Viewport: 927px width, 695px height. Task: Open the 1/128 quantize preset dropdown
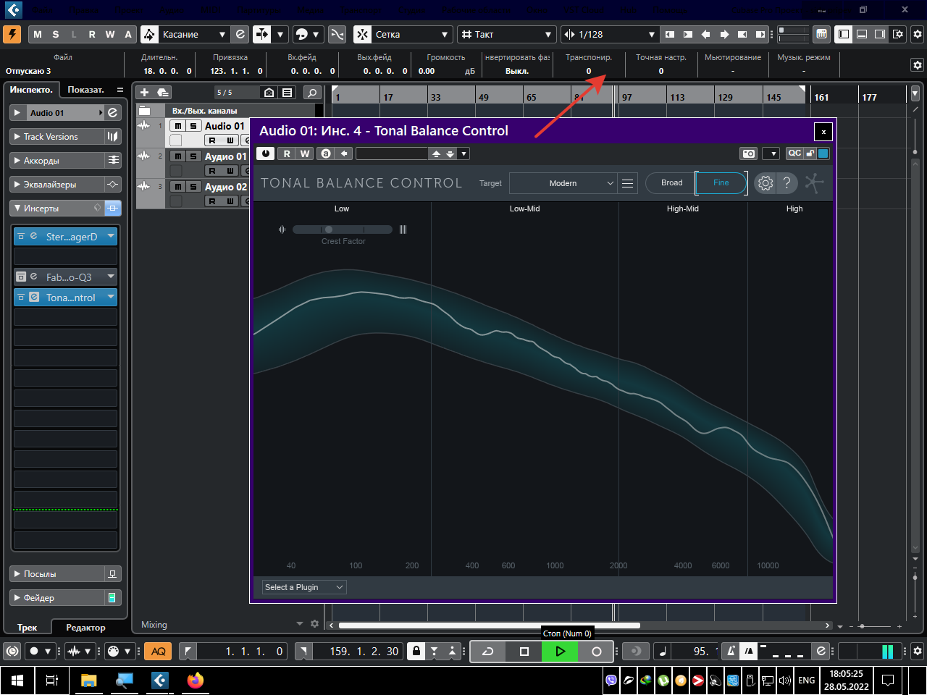coord(609,34)
